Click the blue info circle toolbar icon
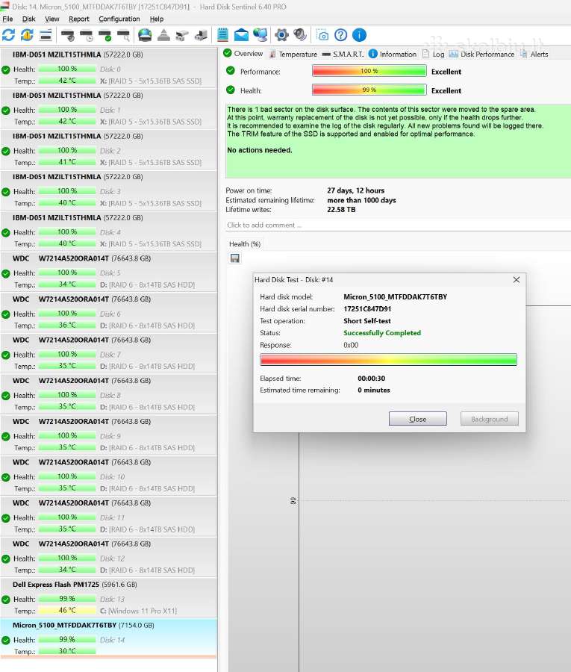The image size is (571, 672). click(x=359, y=34)
